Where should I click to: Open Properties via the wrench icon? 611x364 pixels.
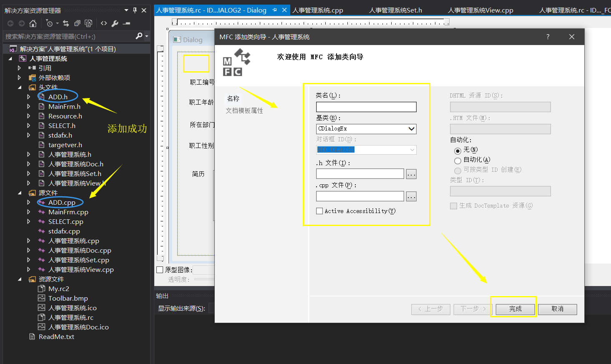(x=115, y=23)
